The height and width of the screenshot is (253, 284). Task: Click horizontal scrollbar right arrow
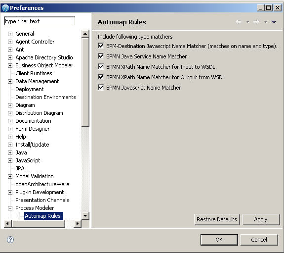78,223
